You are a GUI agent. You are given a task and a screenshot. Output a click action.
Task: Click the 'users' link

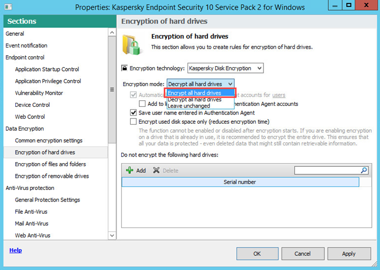pyautogui.click(x=279, y=95)
